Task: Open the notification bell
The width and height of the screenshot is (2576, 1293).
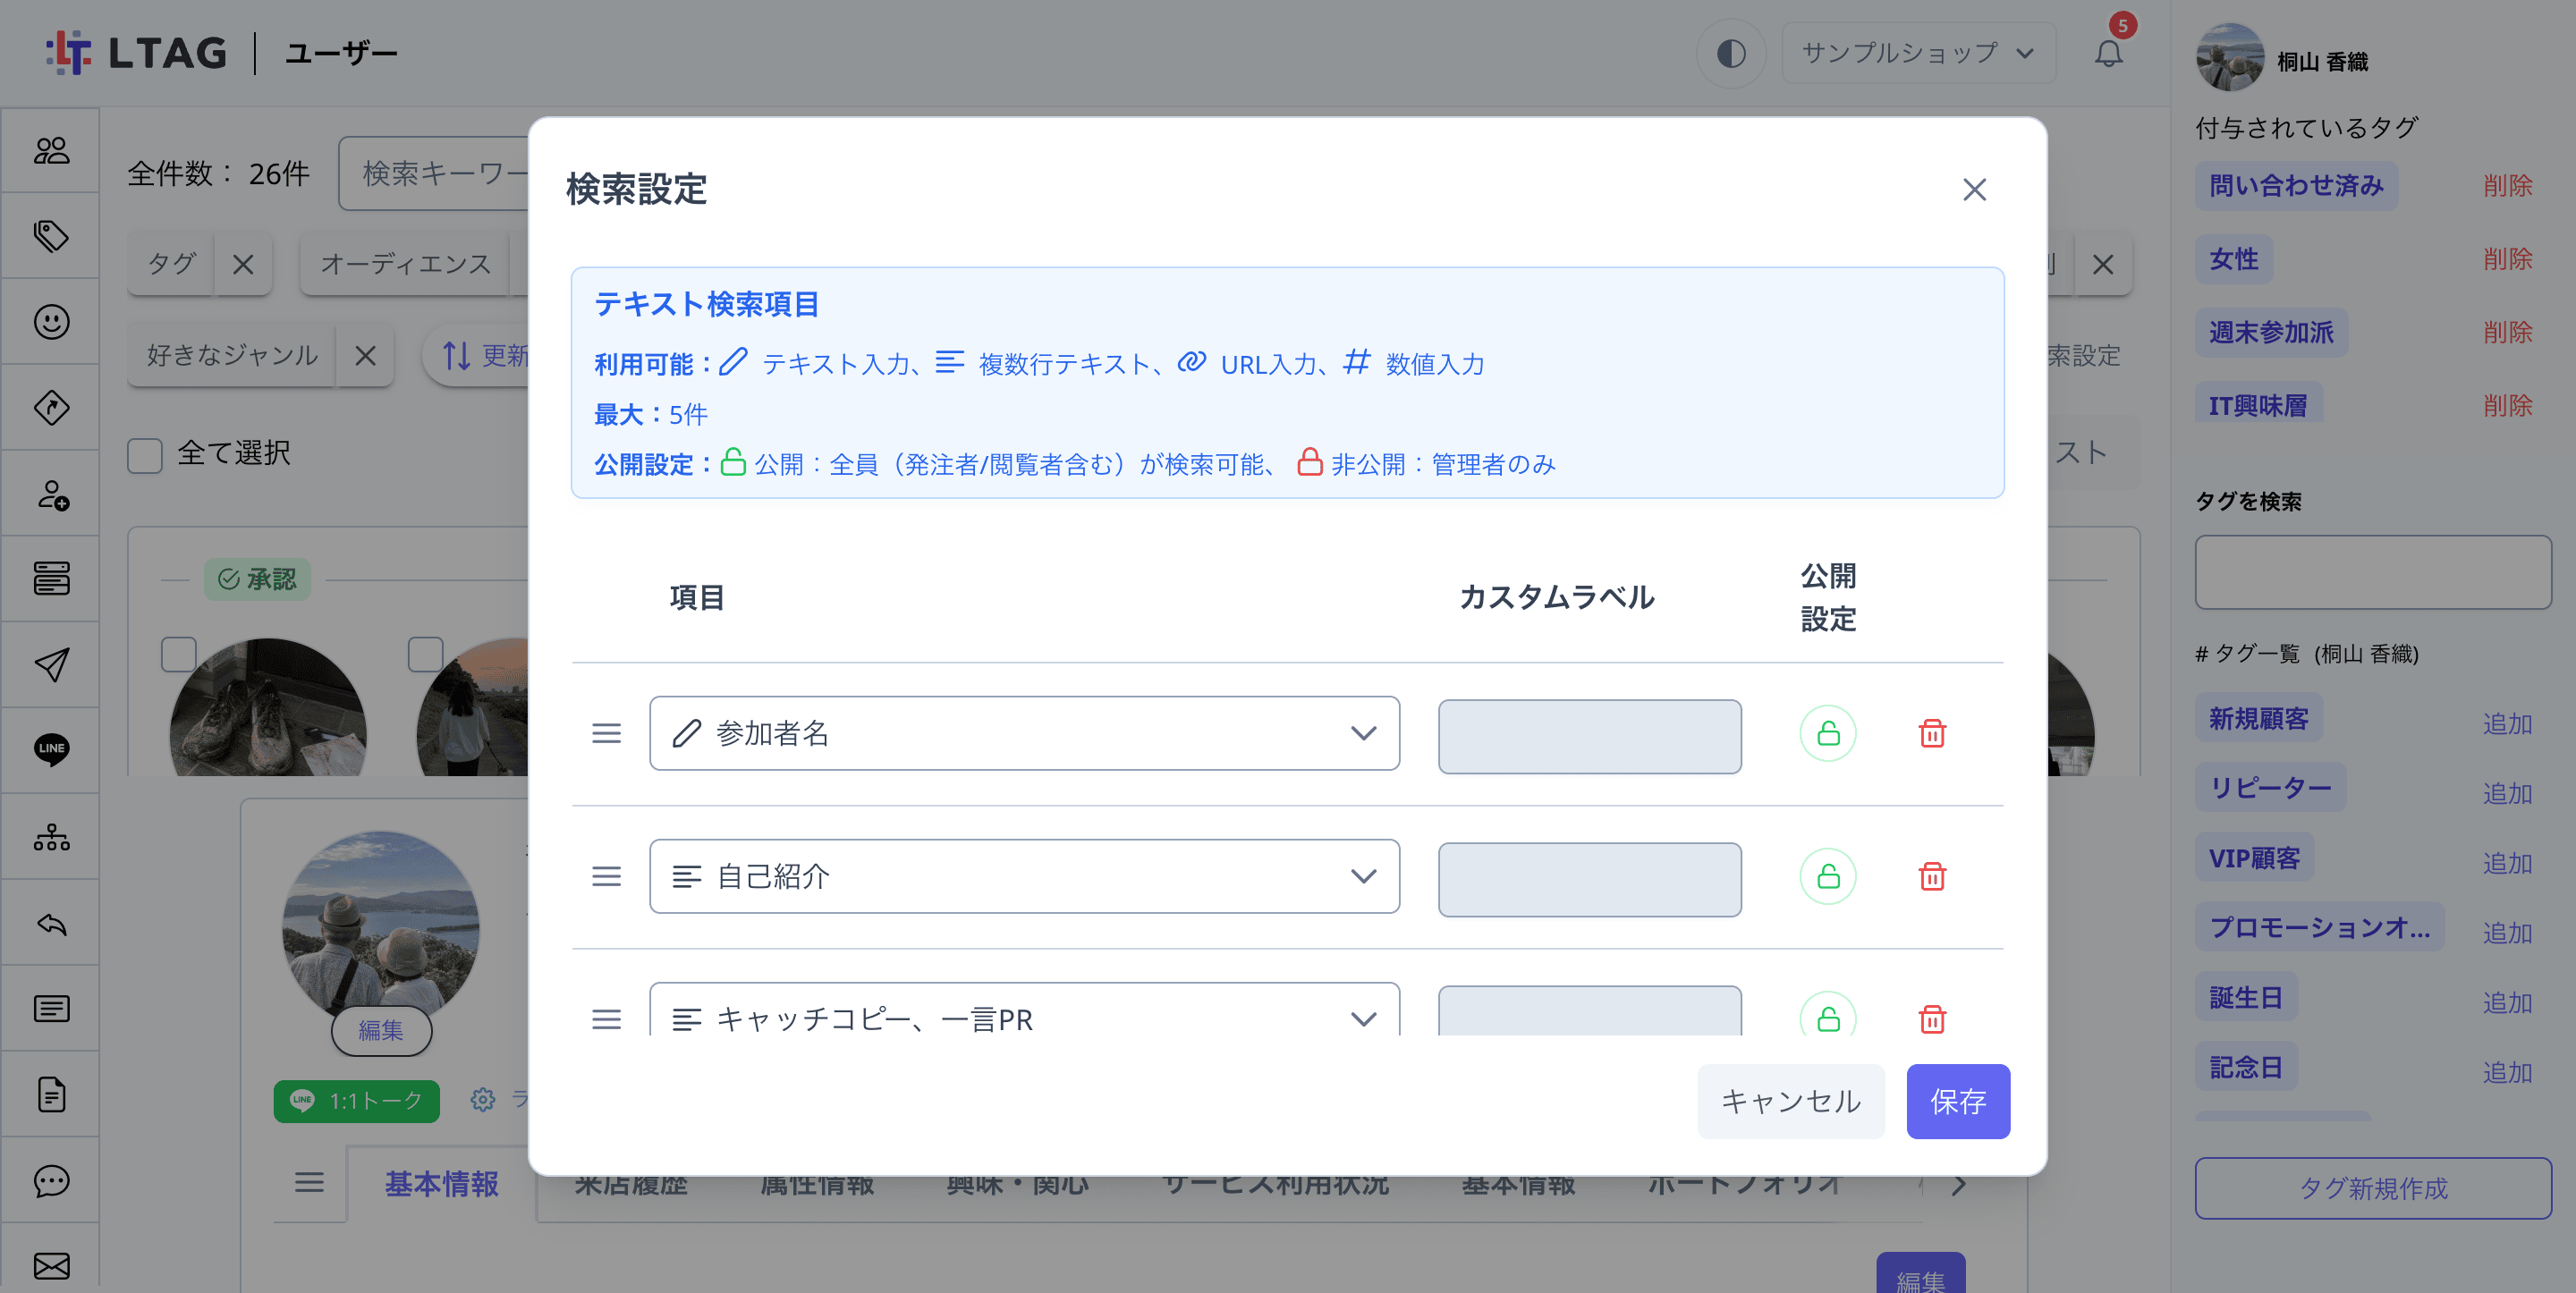Action: coord(2108,53)
